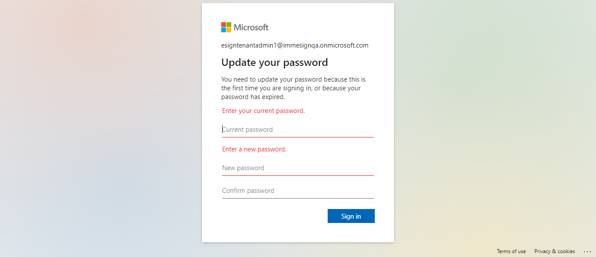Click the green square of the Microsoft logo

point(229,25)
